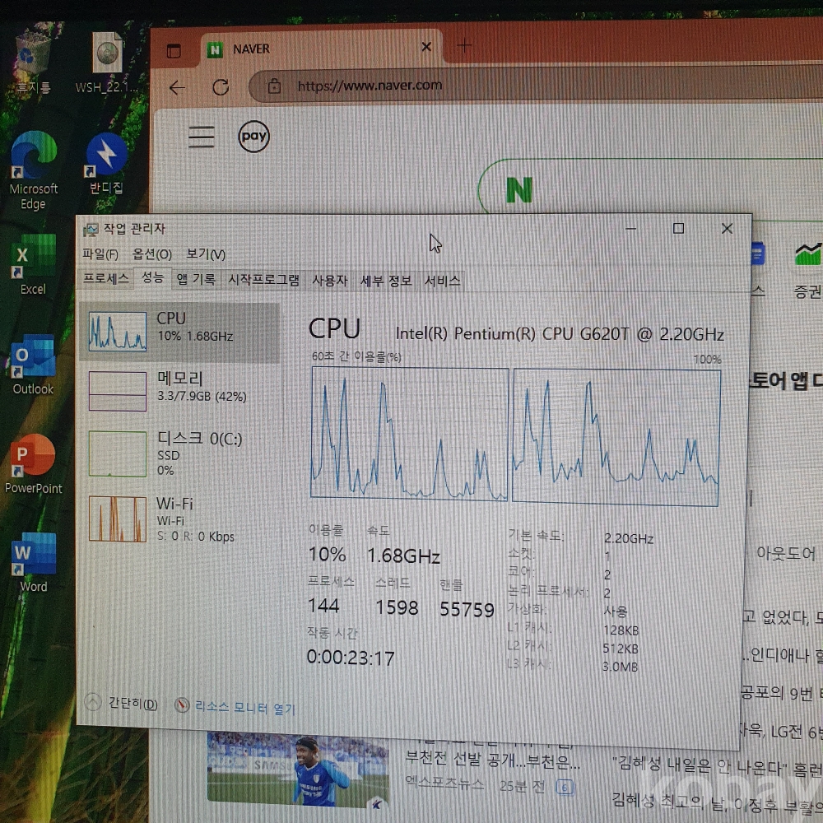
Task: Open the 김혜성 내일은 안 나온다 headline
Action: pyautogui.click(x=717, y=766)
